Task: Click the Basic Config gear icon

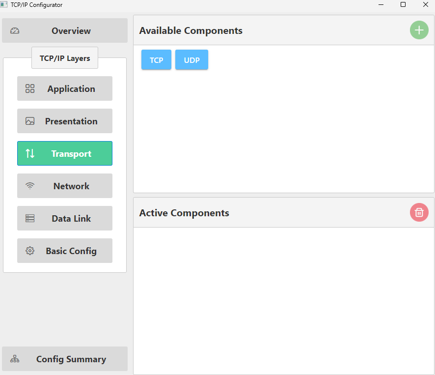Action: [30, 251]
